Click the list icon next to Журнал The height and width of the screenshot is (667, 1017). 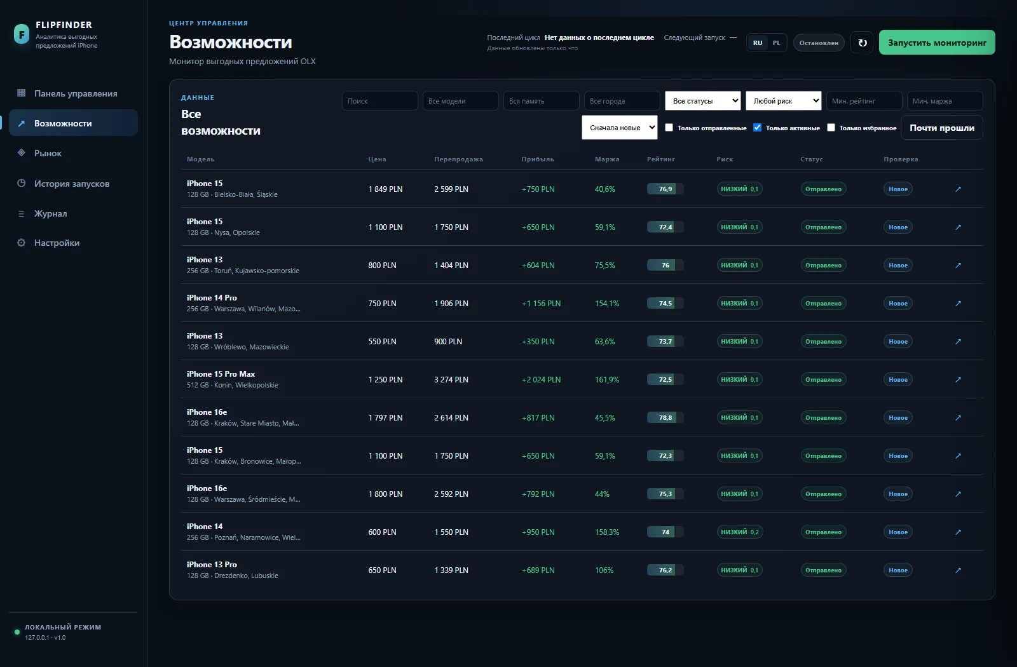[x=21, y=213]
